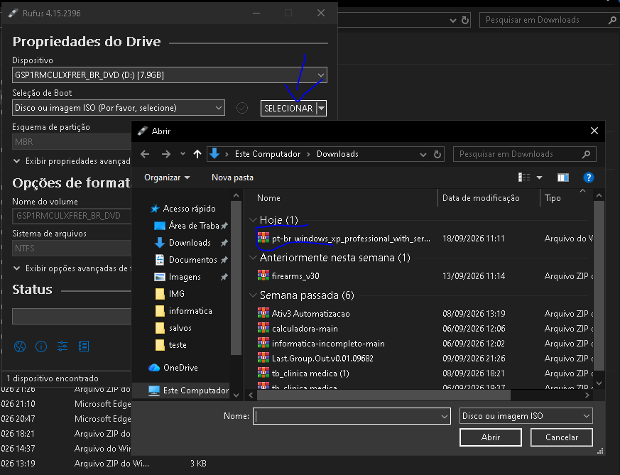Screen dimensions: 620x475
Task: Close the Abrir dialog
Action: 594,131
